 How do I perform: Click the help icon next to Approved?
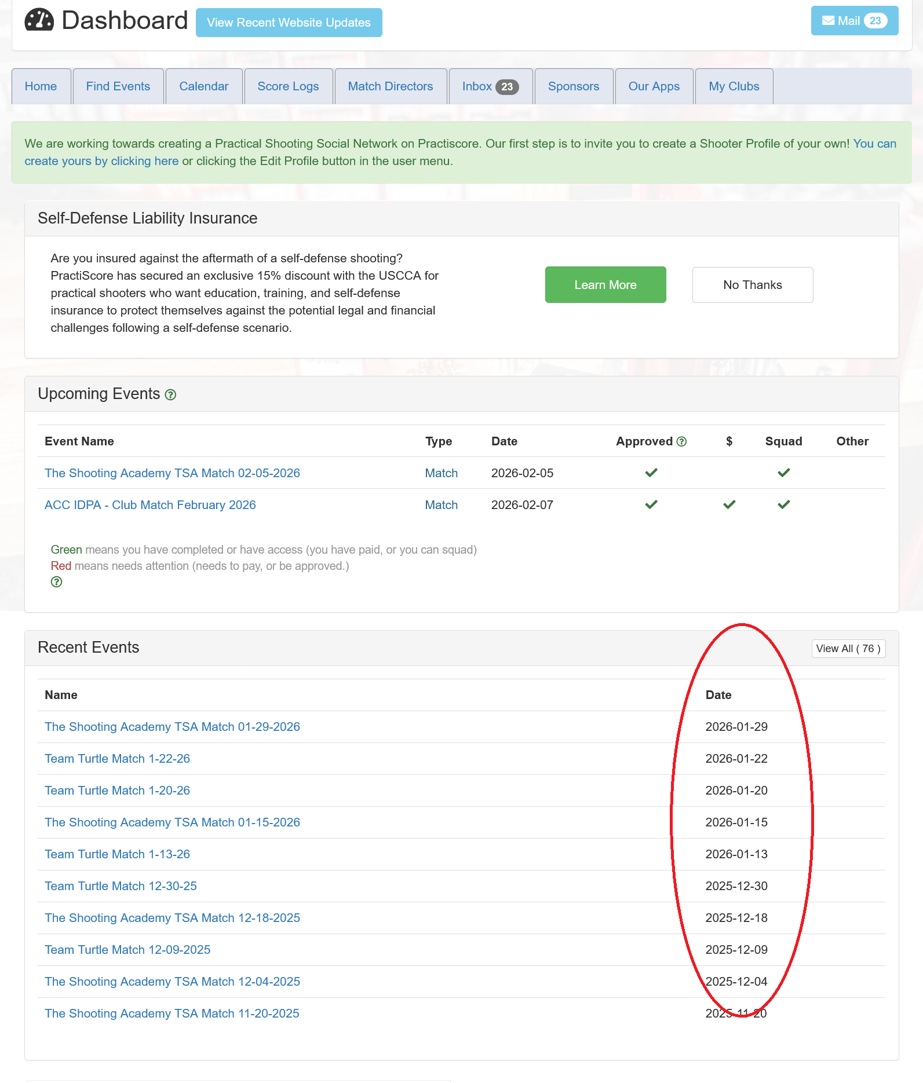coord(681,442)
